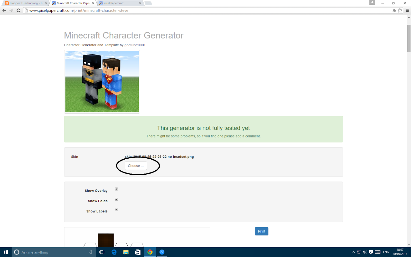The width and height of the screenshot is (411, 257).
Task: Open Task View from the taskbar
Action: click(102, 252)
